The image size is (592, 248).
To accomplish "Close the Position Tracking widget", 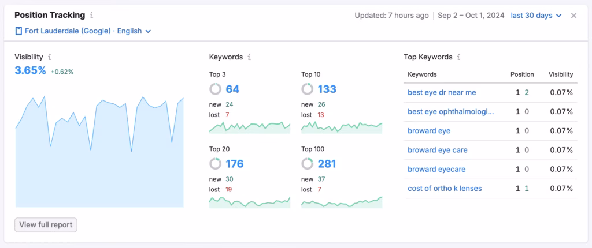I will [x=573, y=16].
